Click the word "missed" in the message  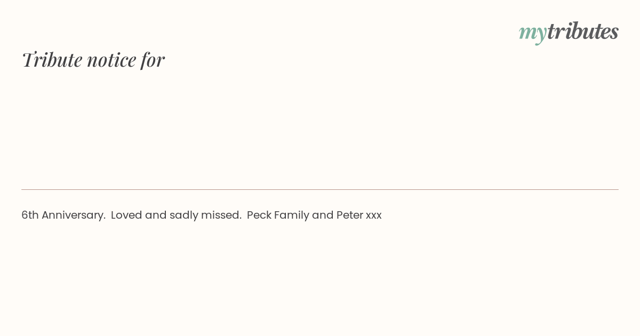point(220,215)
